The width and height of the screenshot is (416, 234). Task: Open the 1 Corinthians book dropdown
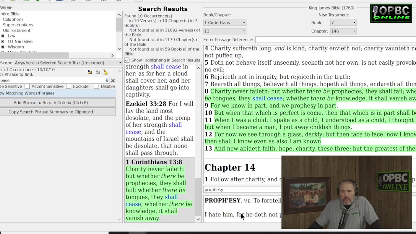[225, 23]
